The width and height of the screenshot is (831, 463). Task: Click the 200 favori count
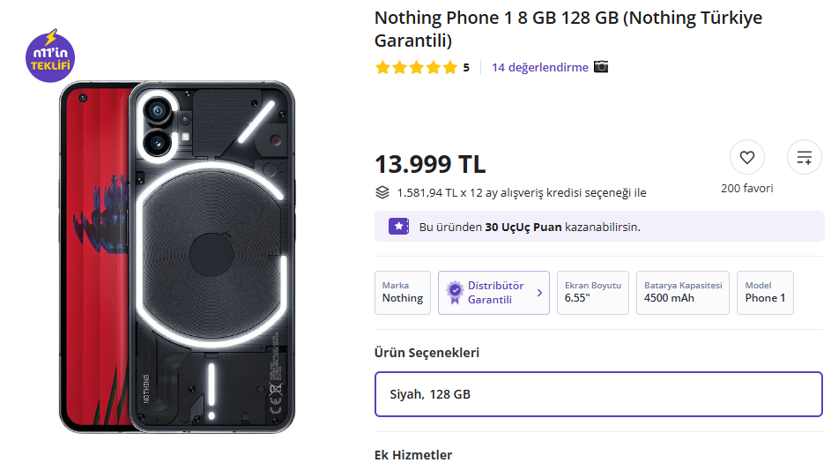point(746,188)
